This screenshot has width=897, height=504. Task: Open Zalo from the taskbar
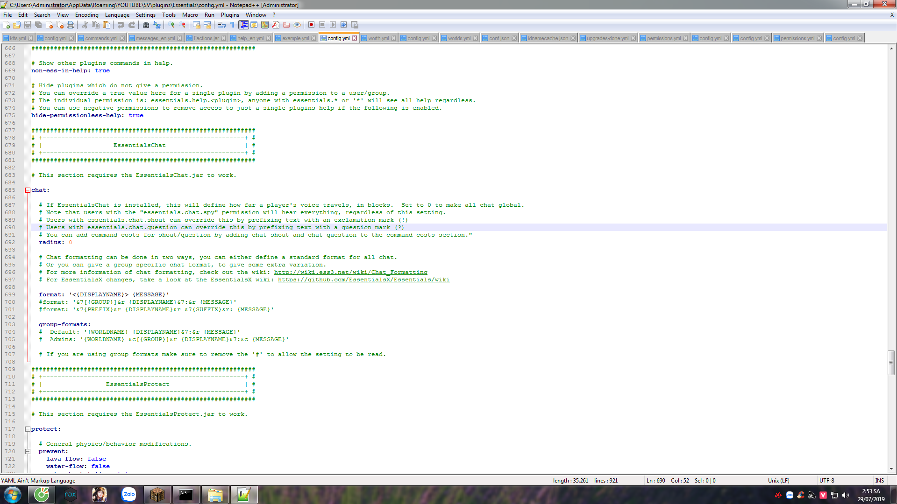128,495
